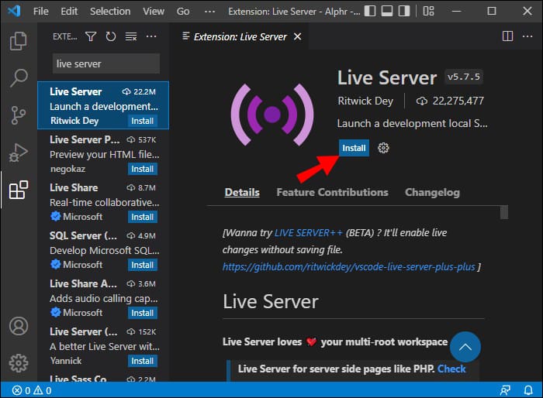Refresh the extensions list
543x398 pixels.
[x=111, y=36]
